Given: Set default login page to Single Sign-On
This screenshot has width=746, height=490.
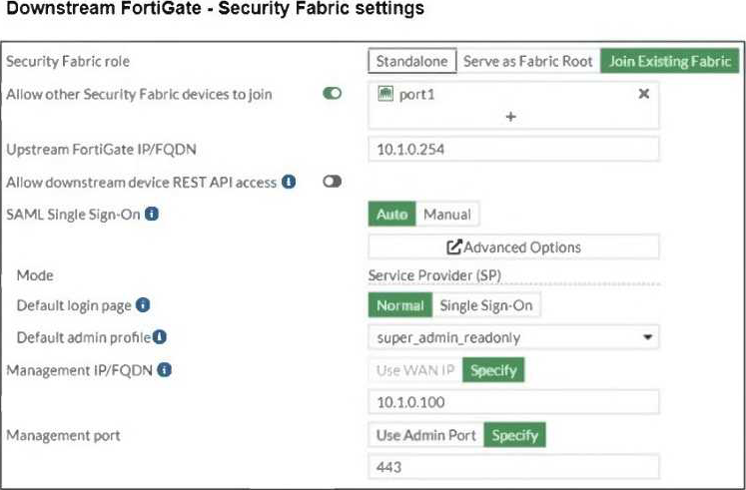Looking at the screenshot, I should pyautogui.click(x=486, y=306).
